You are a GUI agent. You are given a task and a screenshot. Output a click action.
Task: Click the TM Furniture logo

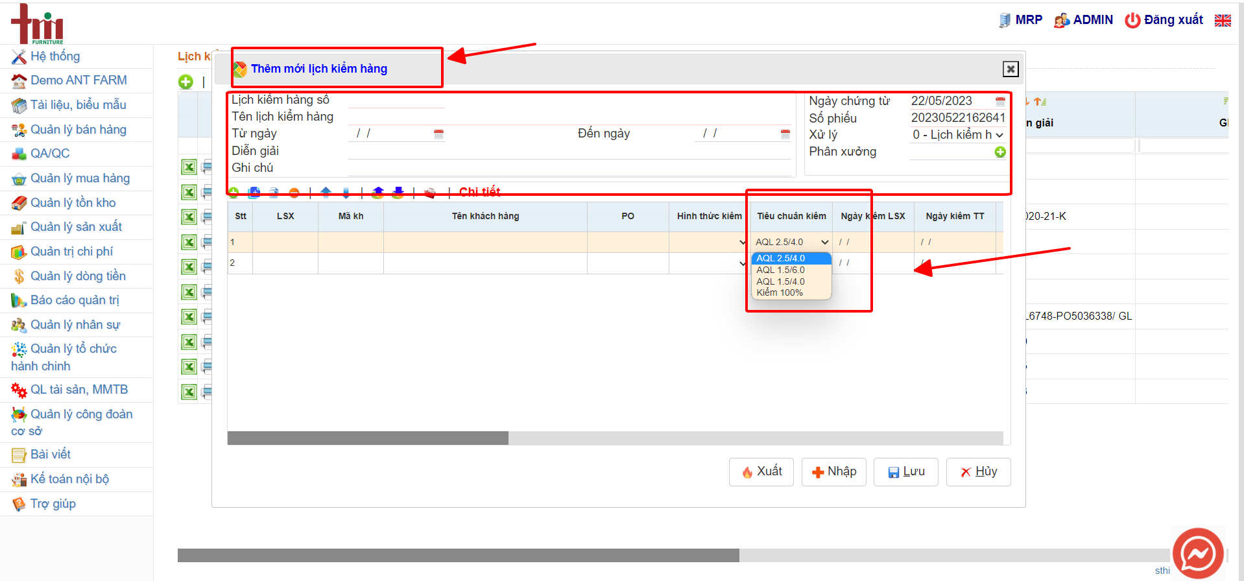tap(37, 23)
